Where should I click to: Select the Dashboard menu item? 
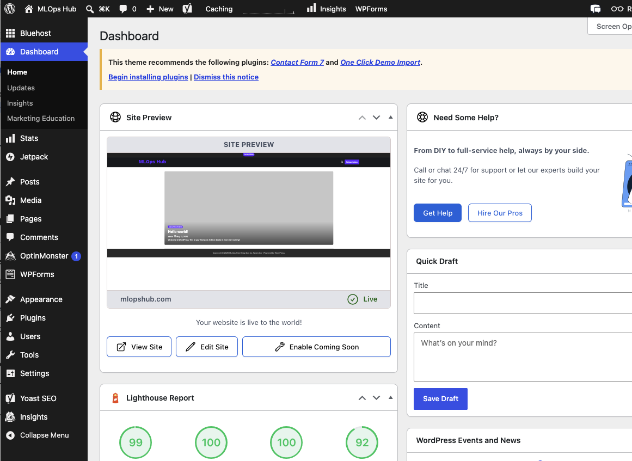44,52
